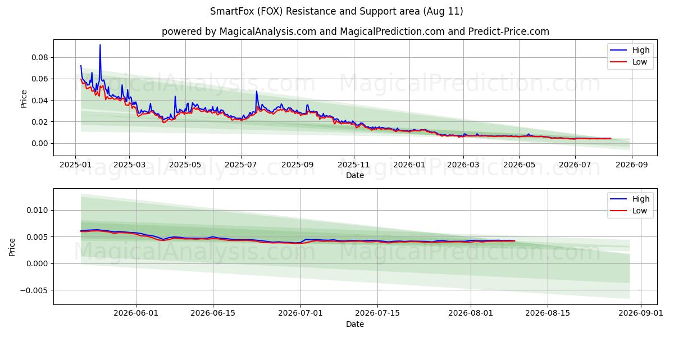The width and height of the screenshot is (674, 337).
Task: Click the 'Price' y-axis label of top chart
Action: point(24,98)
